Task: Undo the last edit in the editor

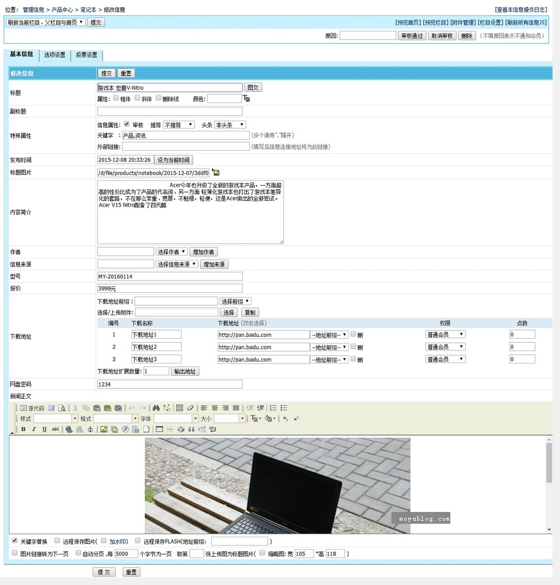Action: coord(132,408)
